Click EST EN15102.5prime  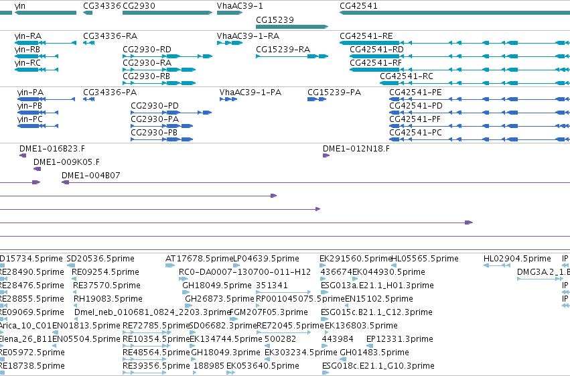point(379,300)
